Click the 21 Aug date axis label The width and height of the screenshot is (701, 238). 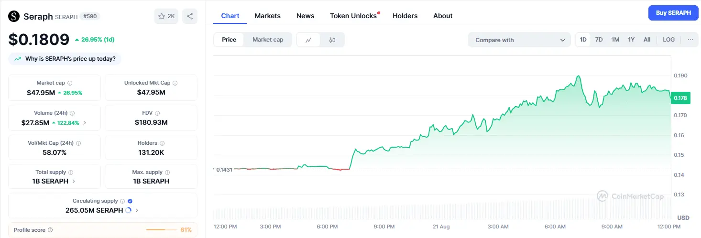(441, 226)
